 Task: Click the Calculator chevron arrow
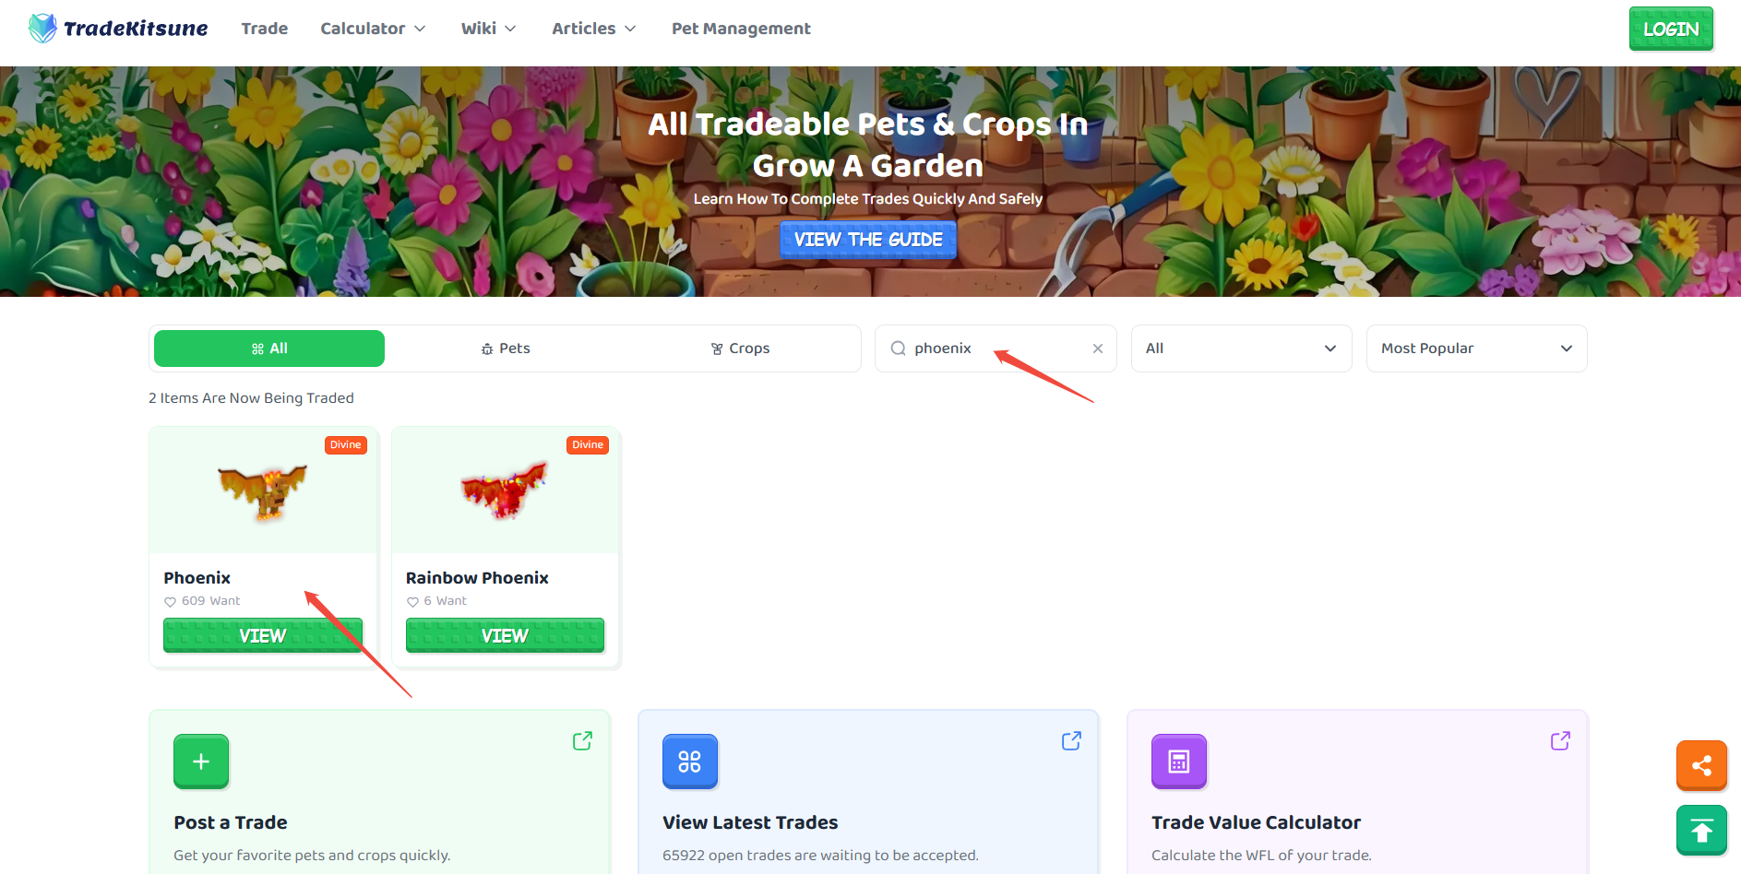coord(420,29)
